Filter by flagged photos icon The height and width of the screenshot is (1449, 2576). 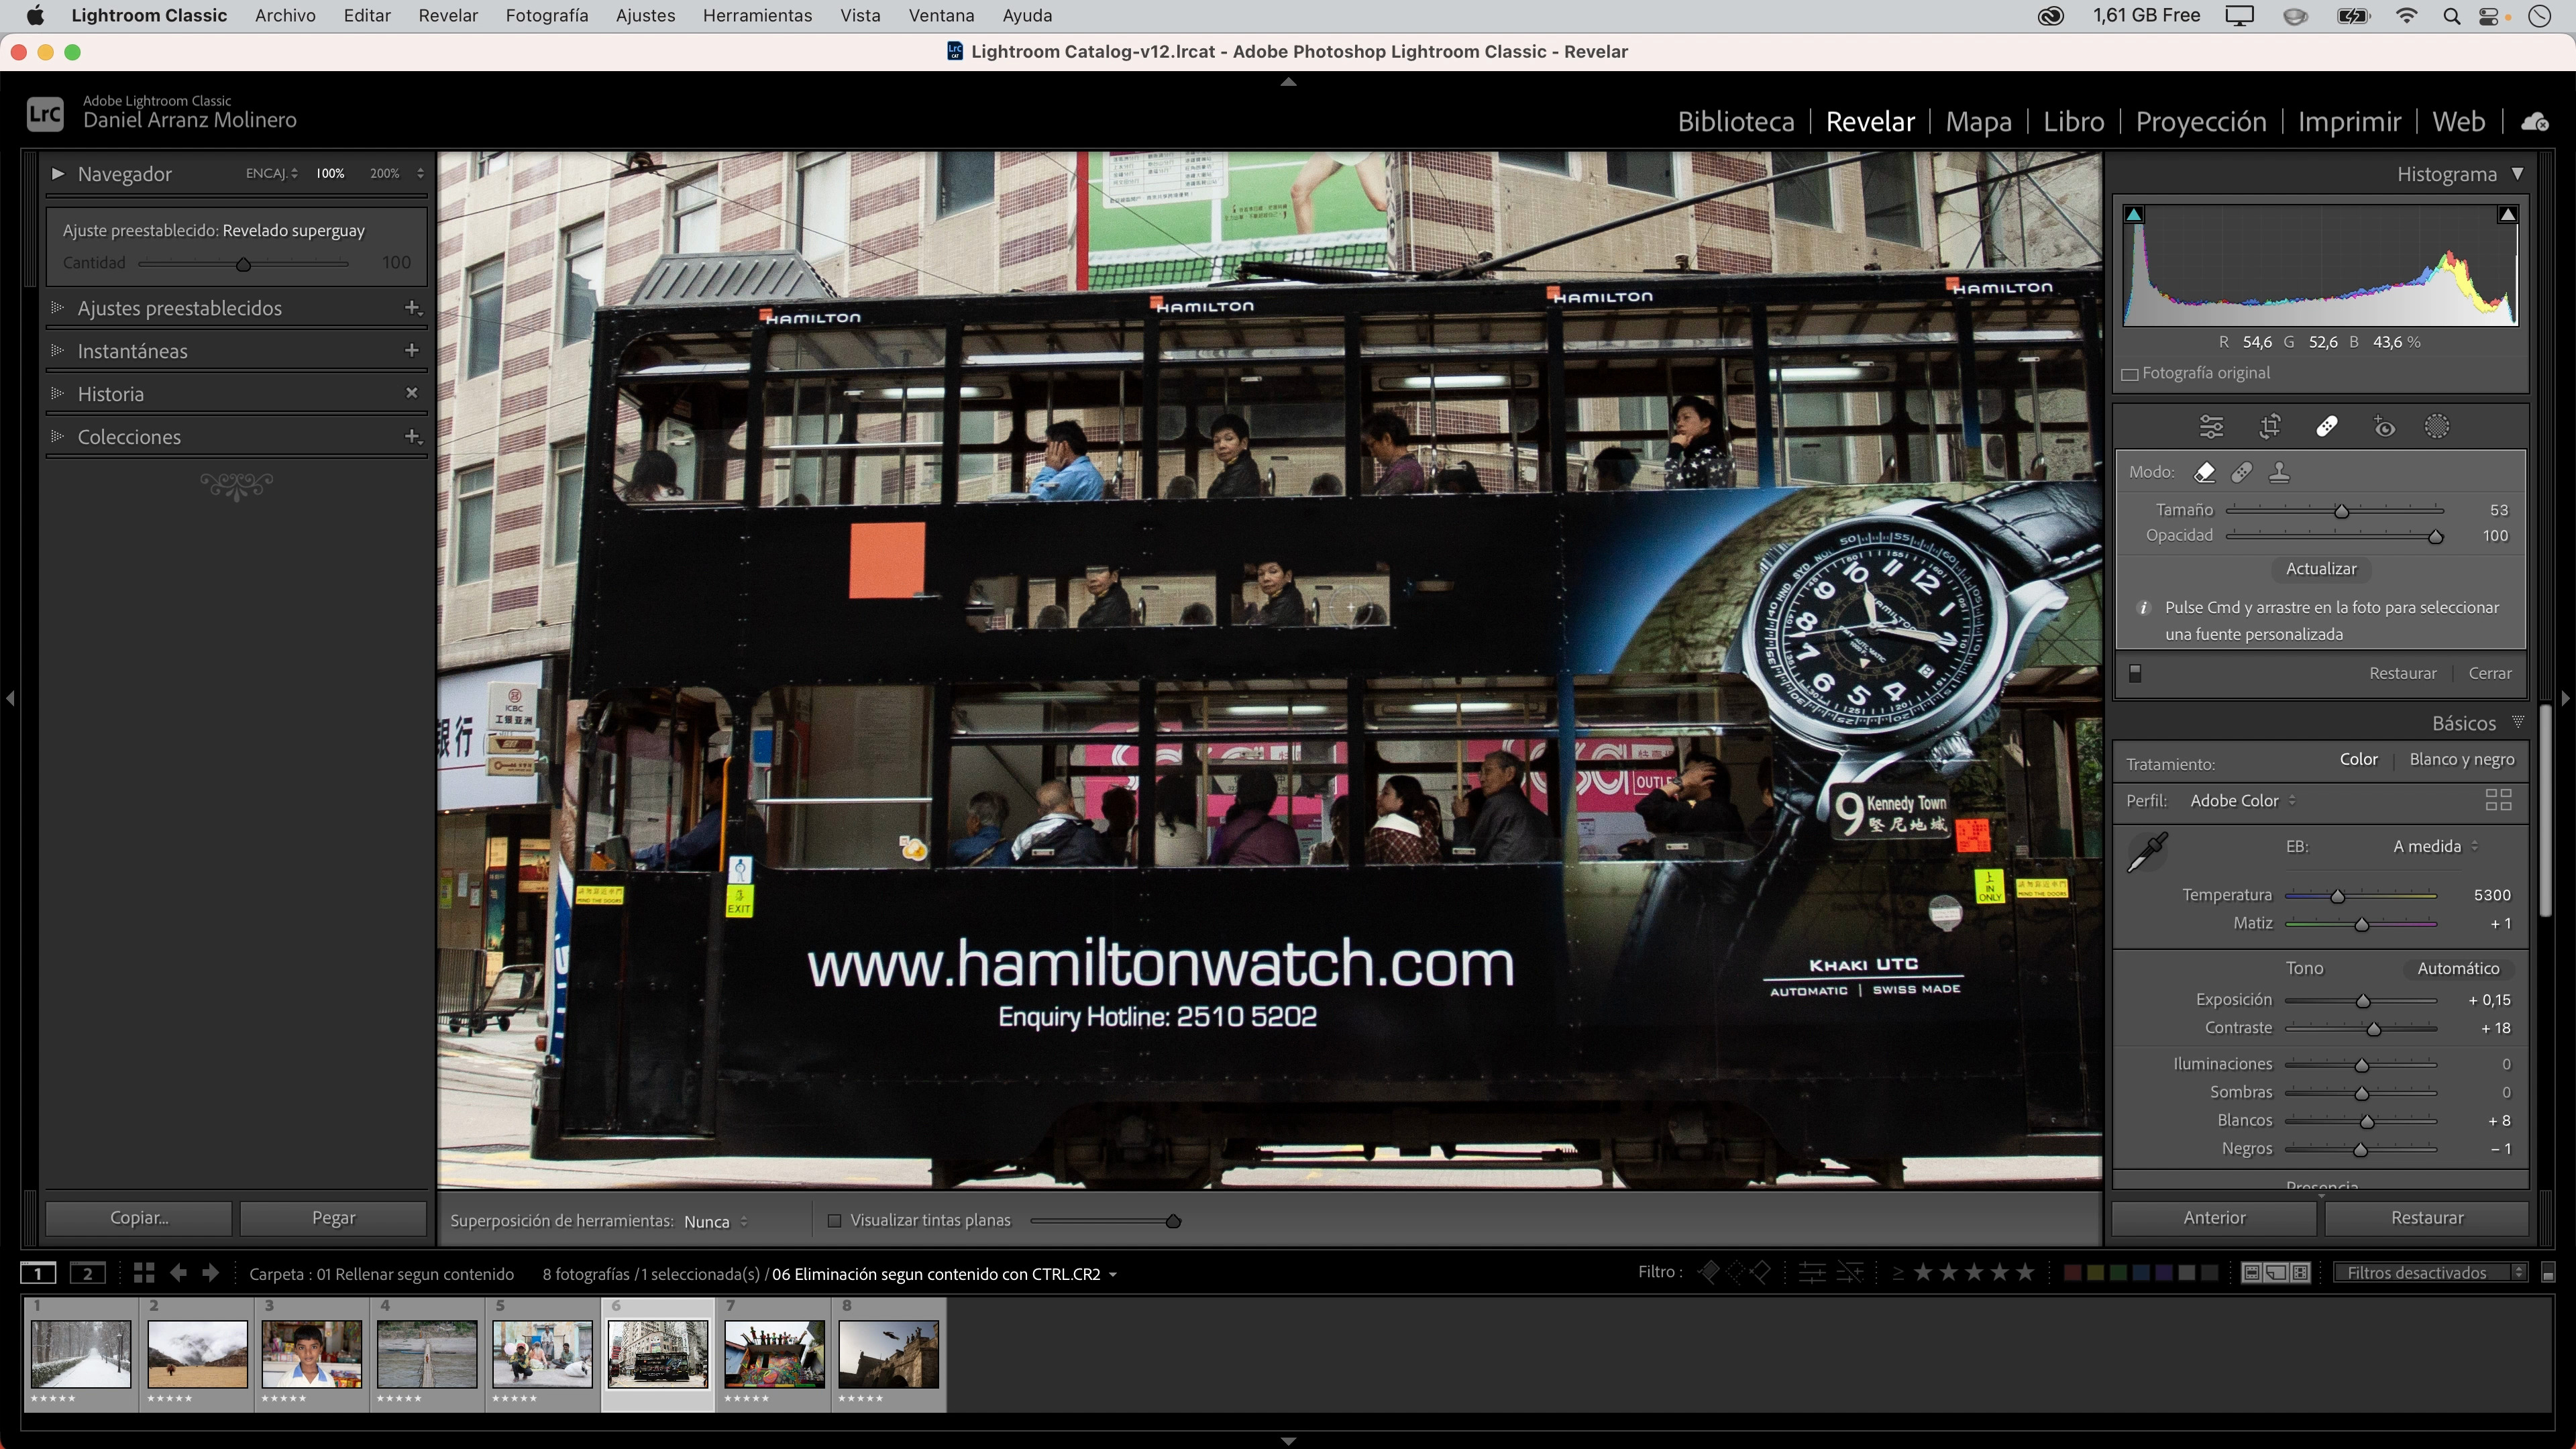click(1709, 1273)
